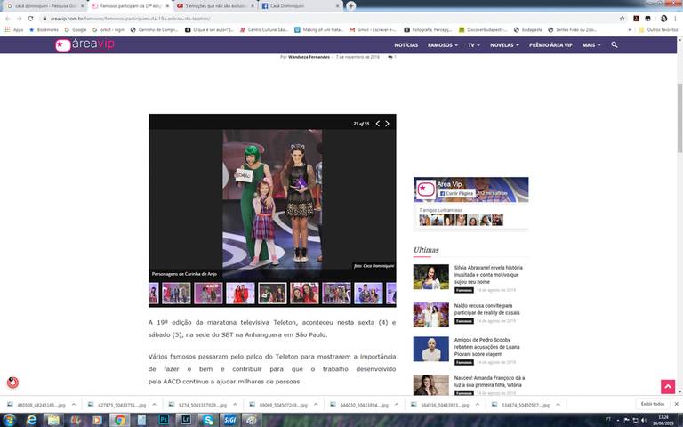Open the Notícias menu item
683x427 pixels.
coord(406,44)
